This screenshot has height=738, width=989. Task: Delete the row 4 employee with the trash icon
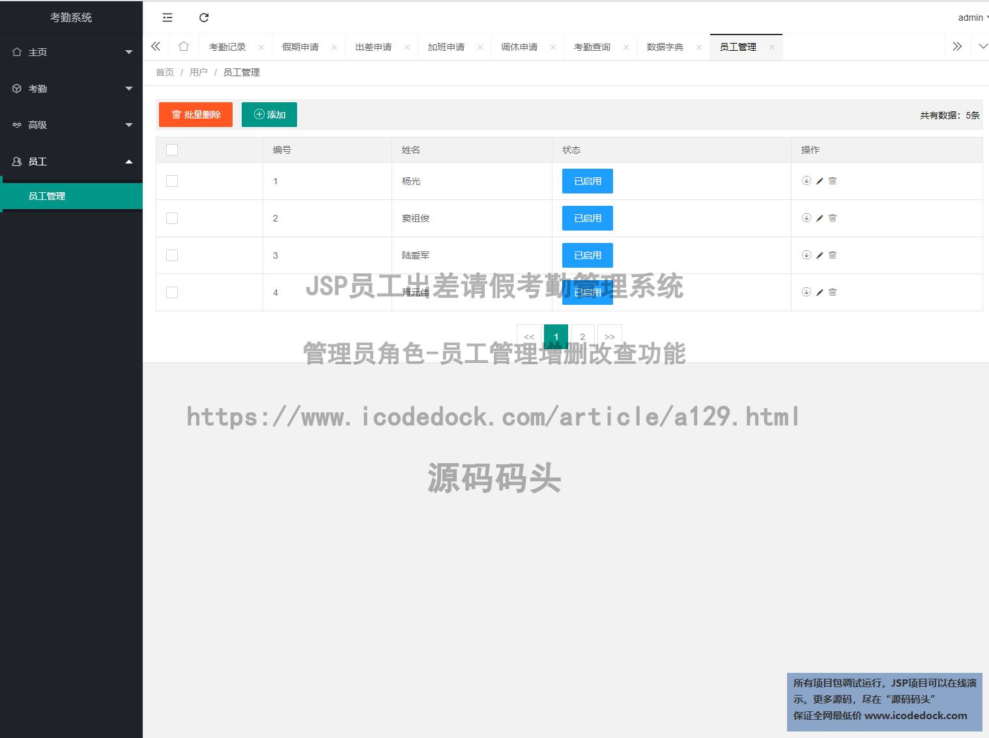[833, 292]
